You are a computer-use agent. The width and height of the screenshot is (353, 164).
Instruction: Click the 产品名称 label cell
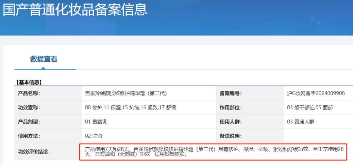48,93
